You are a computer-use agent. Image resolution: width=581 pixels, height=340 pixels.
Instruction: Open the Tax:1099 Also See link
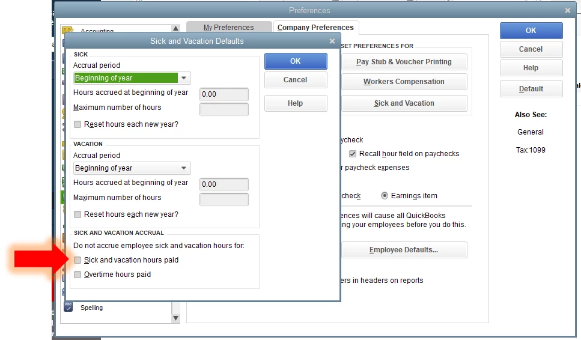531,150
